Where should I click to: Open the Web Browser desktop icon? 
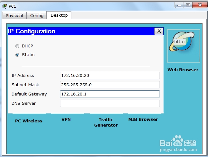[x=183, y=46]
